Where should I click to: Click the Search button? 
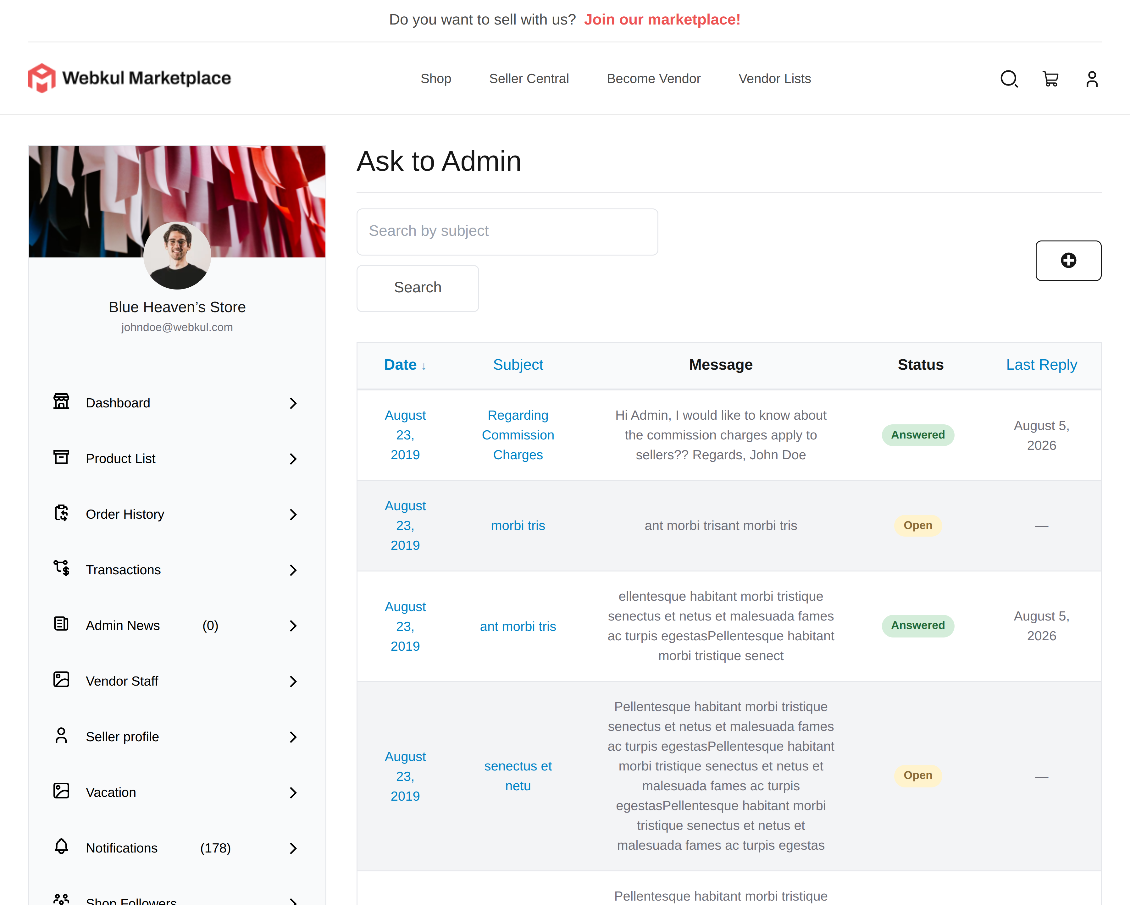click(418, 288)
